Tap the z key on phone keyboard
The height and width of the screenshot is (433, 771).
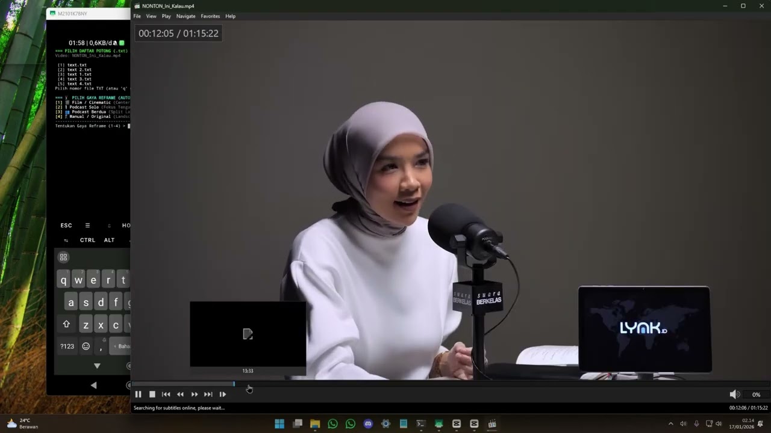(x=86, y=325)
